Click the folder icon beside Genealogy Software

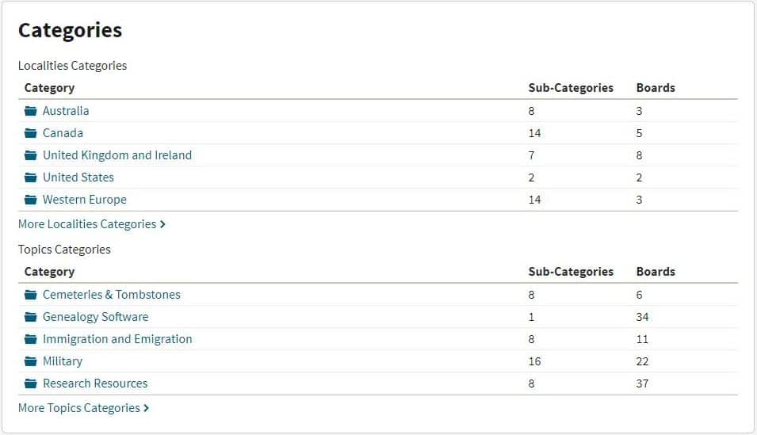click(x=31, y=317)
